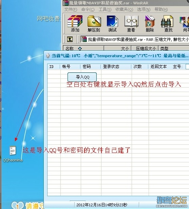Click the WinRAR title bar books icon
Image resolution: width=189 pixels, height=209 pixels.
(x=66, y=3)
